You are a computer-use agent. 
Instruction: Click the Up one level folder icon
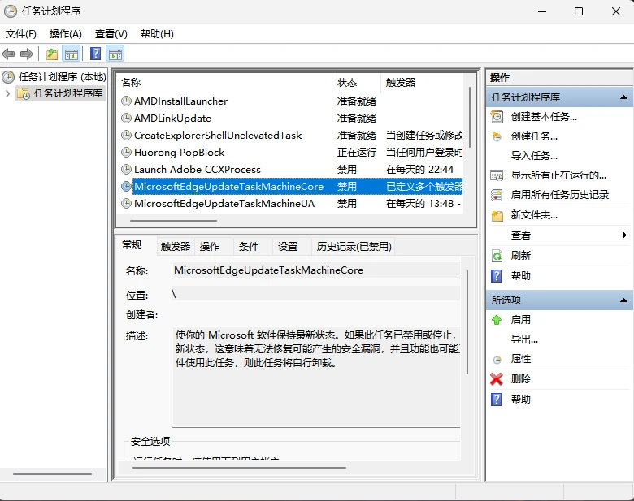52,54
